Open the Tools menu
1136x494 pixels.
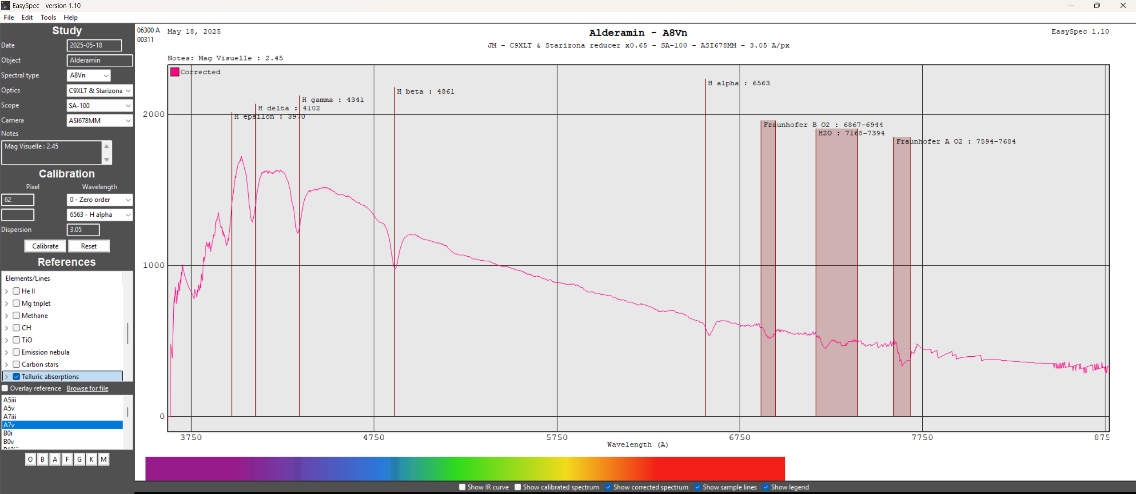click(48, 17)
